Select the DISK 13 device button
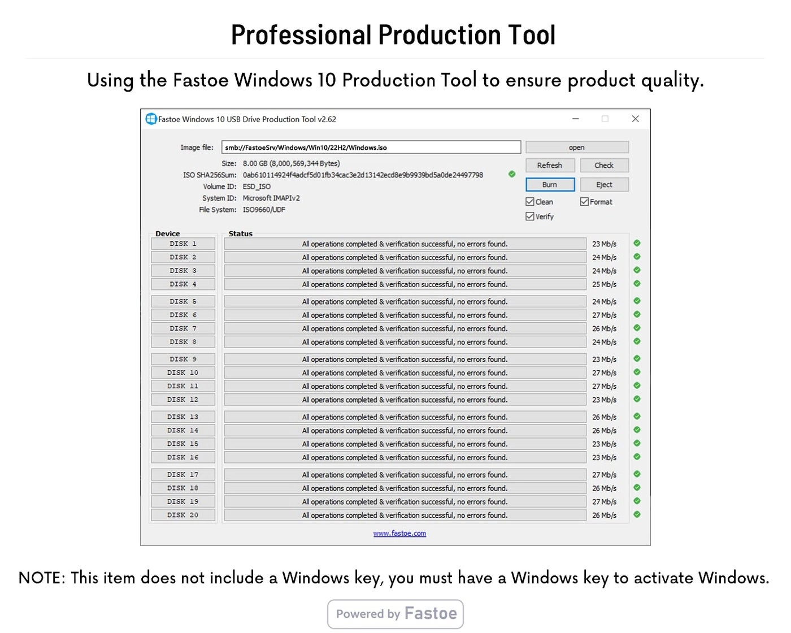 182,417
